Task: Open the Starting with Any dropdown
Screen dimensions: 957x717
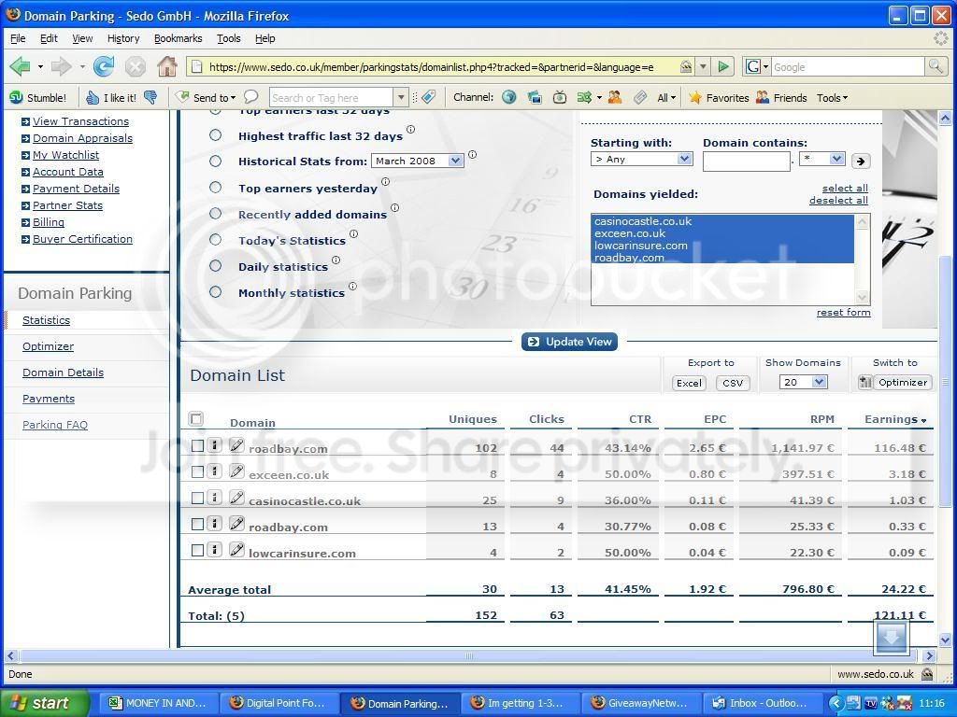Action: pos(641,159)
